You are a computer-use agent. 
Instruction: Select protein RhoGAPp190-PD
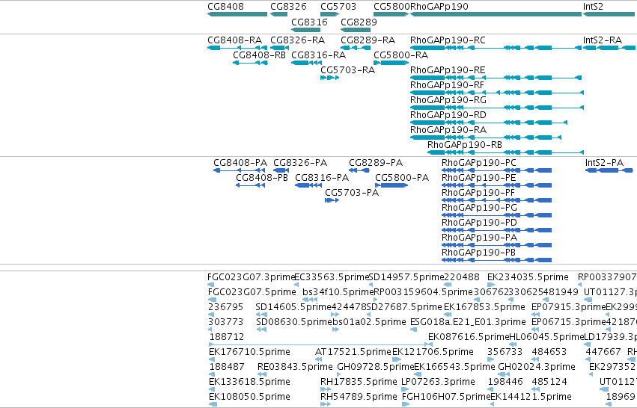497,230
